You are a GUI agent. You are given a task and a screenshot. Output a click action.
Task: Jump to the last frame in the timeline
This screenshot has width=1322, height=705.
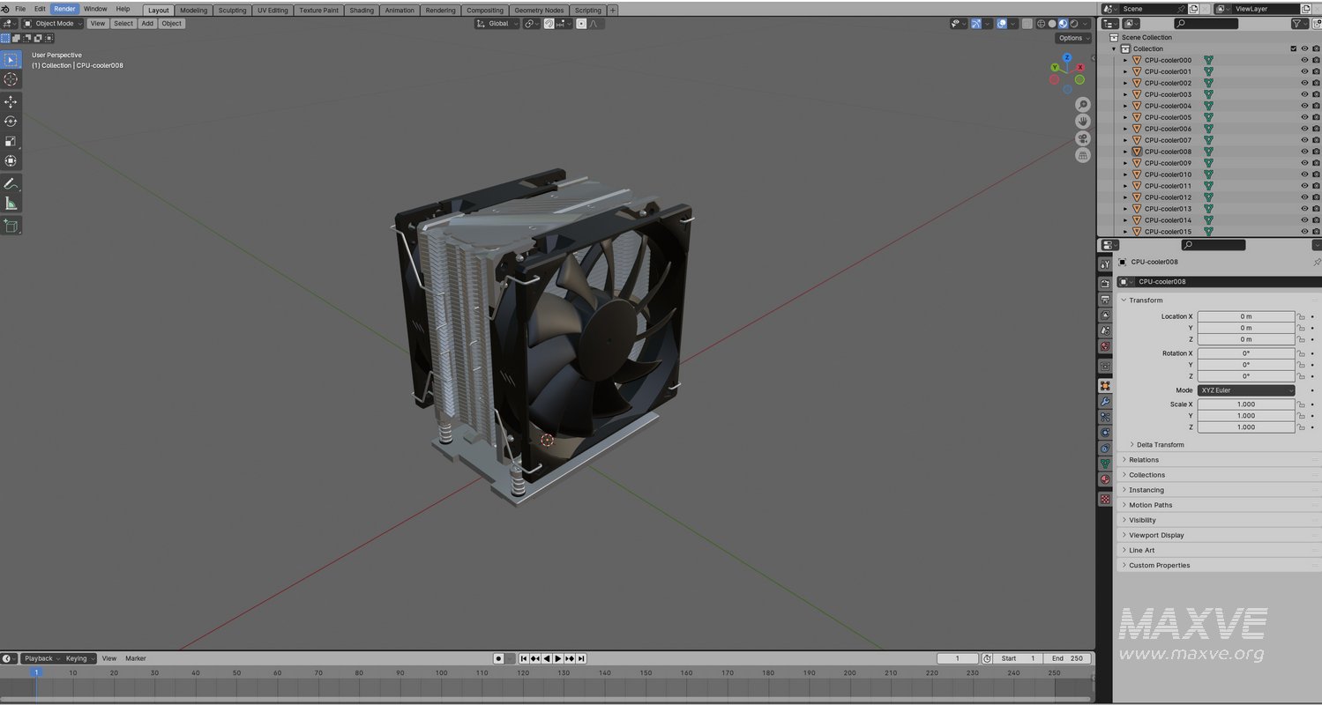[x=581, y=658]
